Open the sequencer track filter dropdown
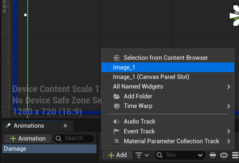The height and width of the screenshot is (163, 239). 142,155
